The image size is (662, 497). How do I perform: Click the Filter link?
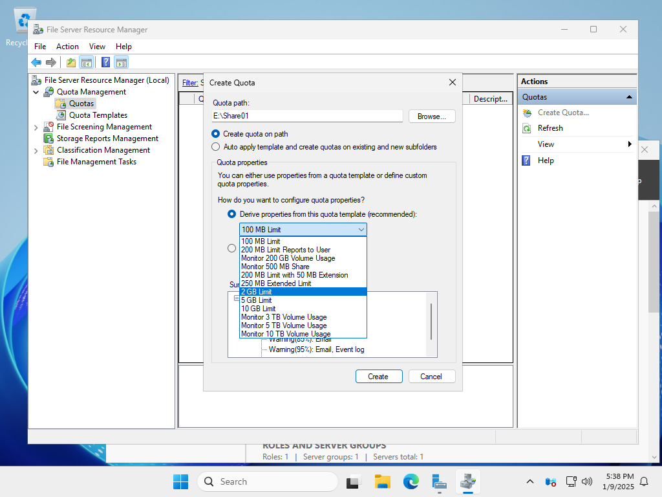190,83
